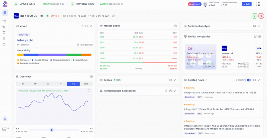Click the shareholding distribution color bar
267x138 pixels.
pos(54,55)
